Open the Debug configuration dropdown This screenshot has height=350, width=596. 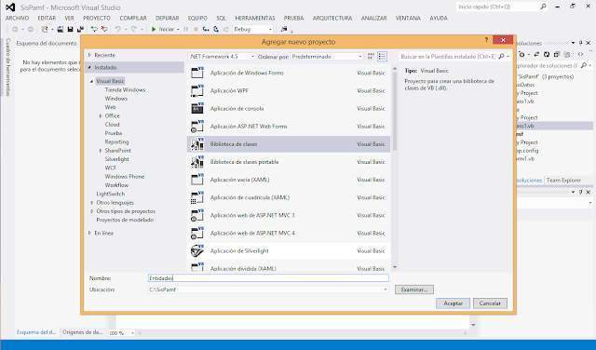252,29
